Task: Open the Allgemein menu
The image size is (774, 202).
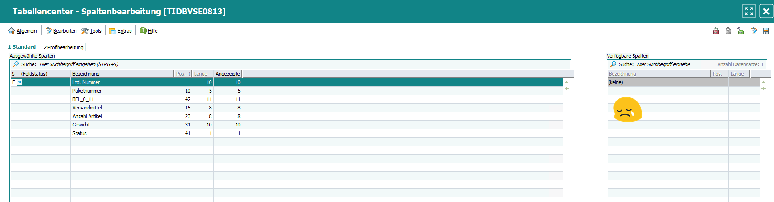Action: [x=22, y=31]
